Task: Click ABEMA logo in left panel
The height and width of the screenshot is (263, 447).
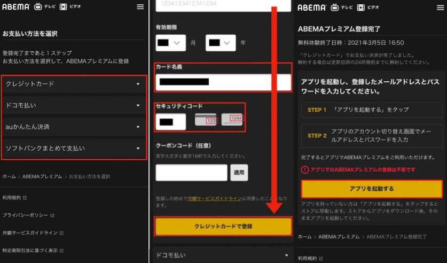Action: point(16,6)
